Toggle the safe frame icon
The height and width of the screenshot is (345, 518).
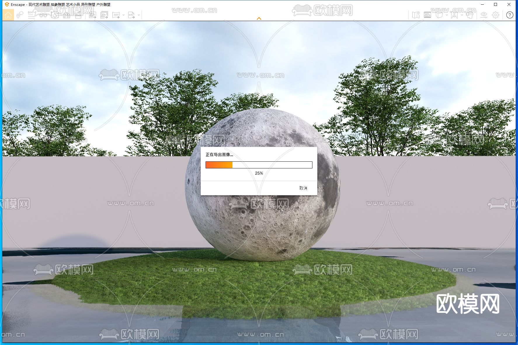[x=427, y=15]
